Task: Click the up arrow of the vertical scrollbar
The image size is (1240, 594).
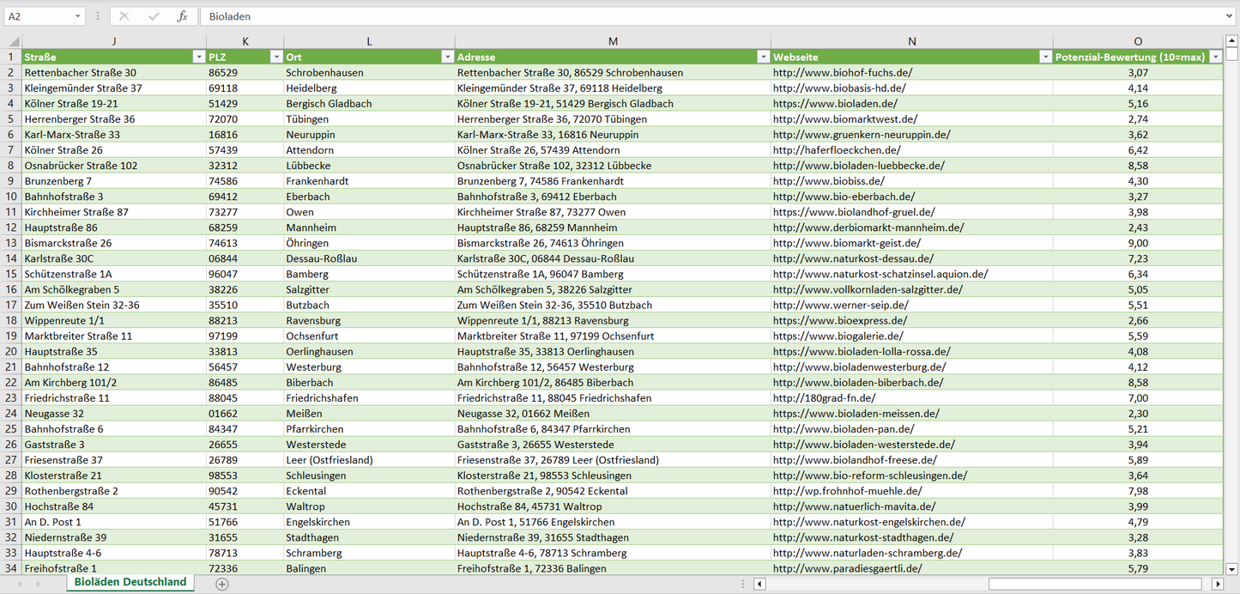Action: 1233,40
